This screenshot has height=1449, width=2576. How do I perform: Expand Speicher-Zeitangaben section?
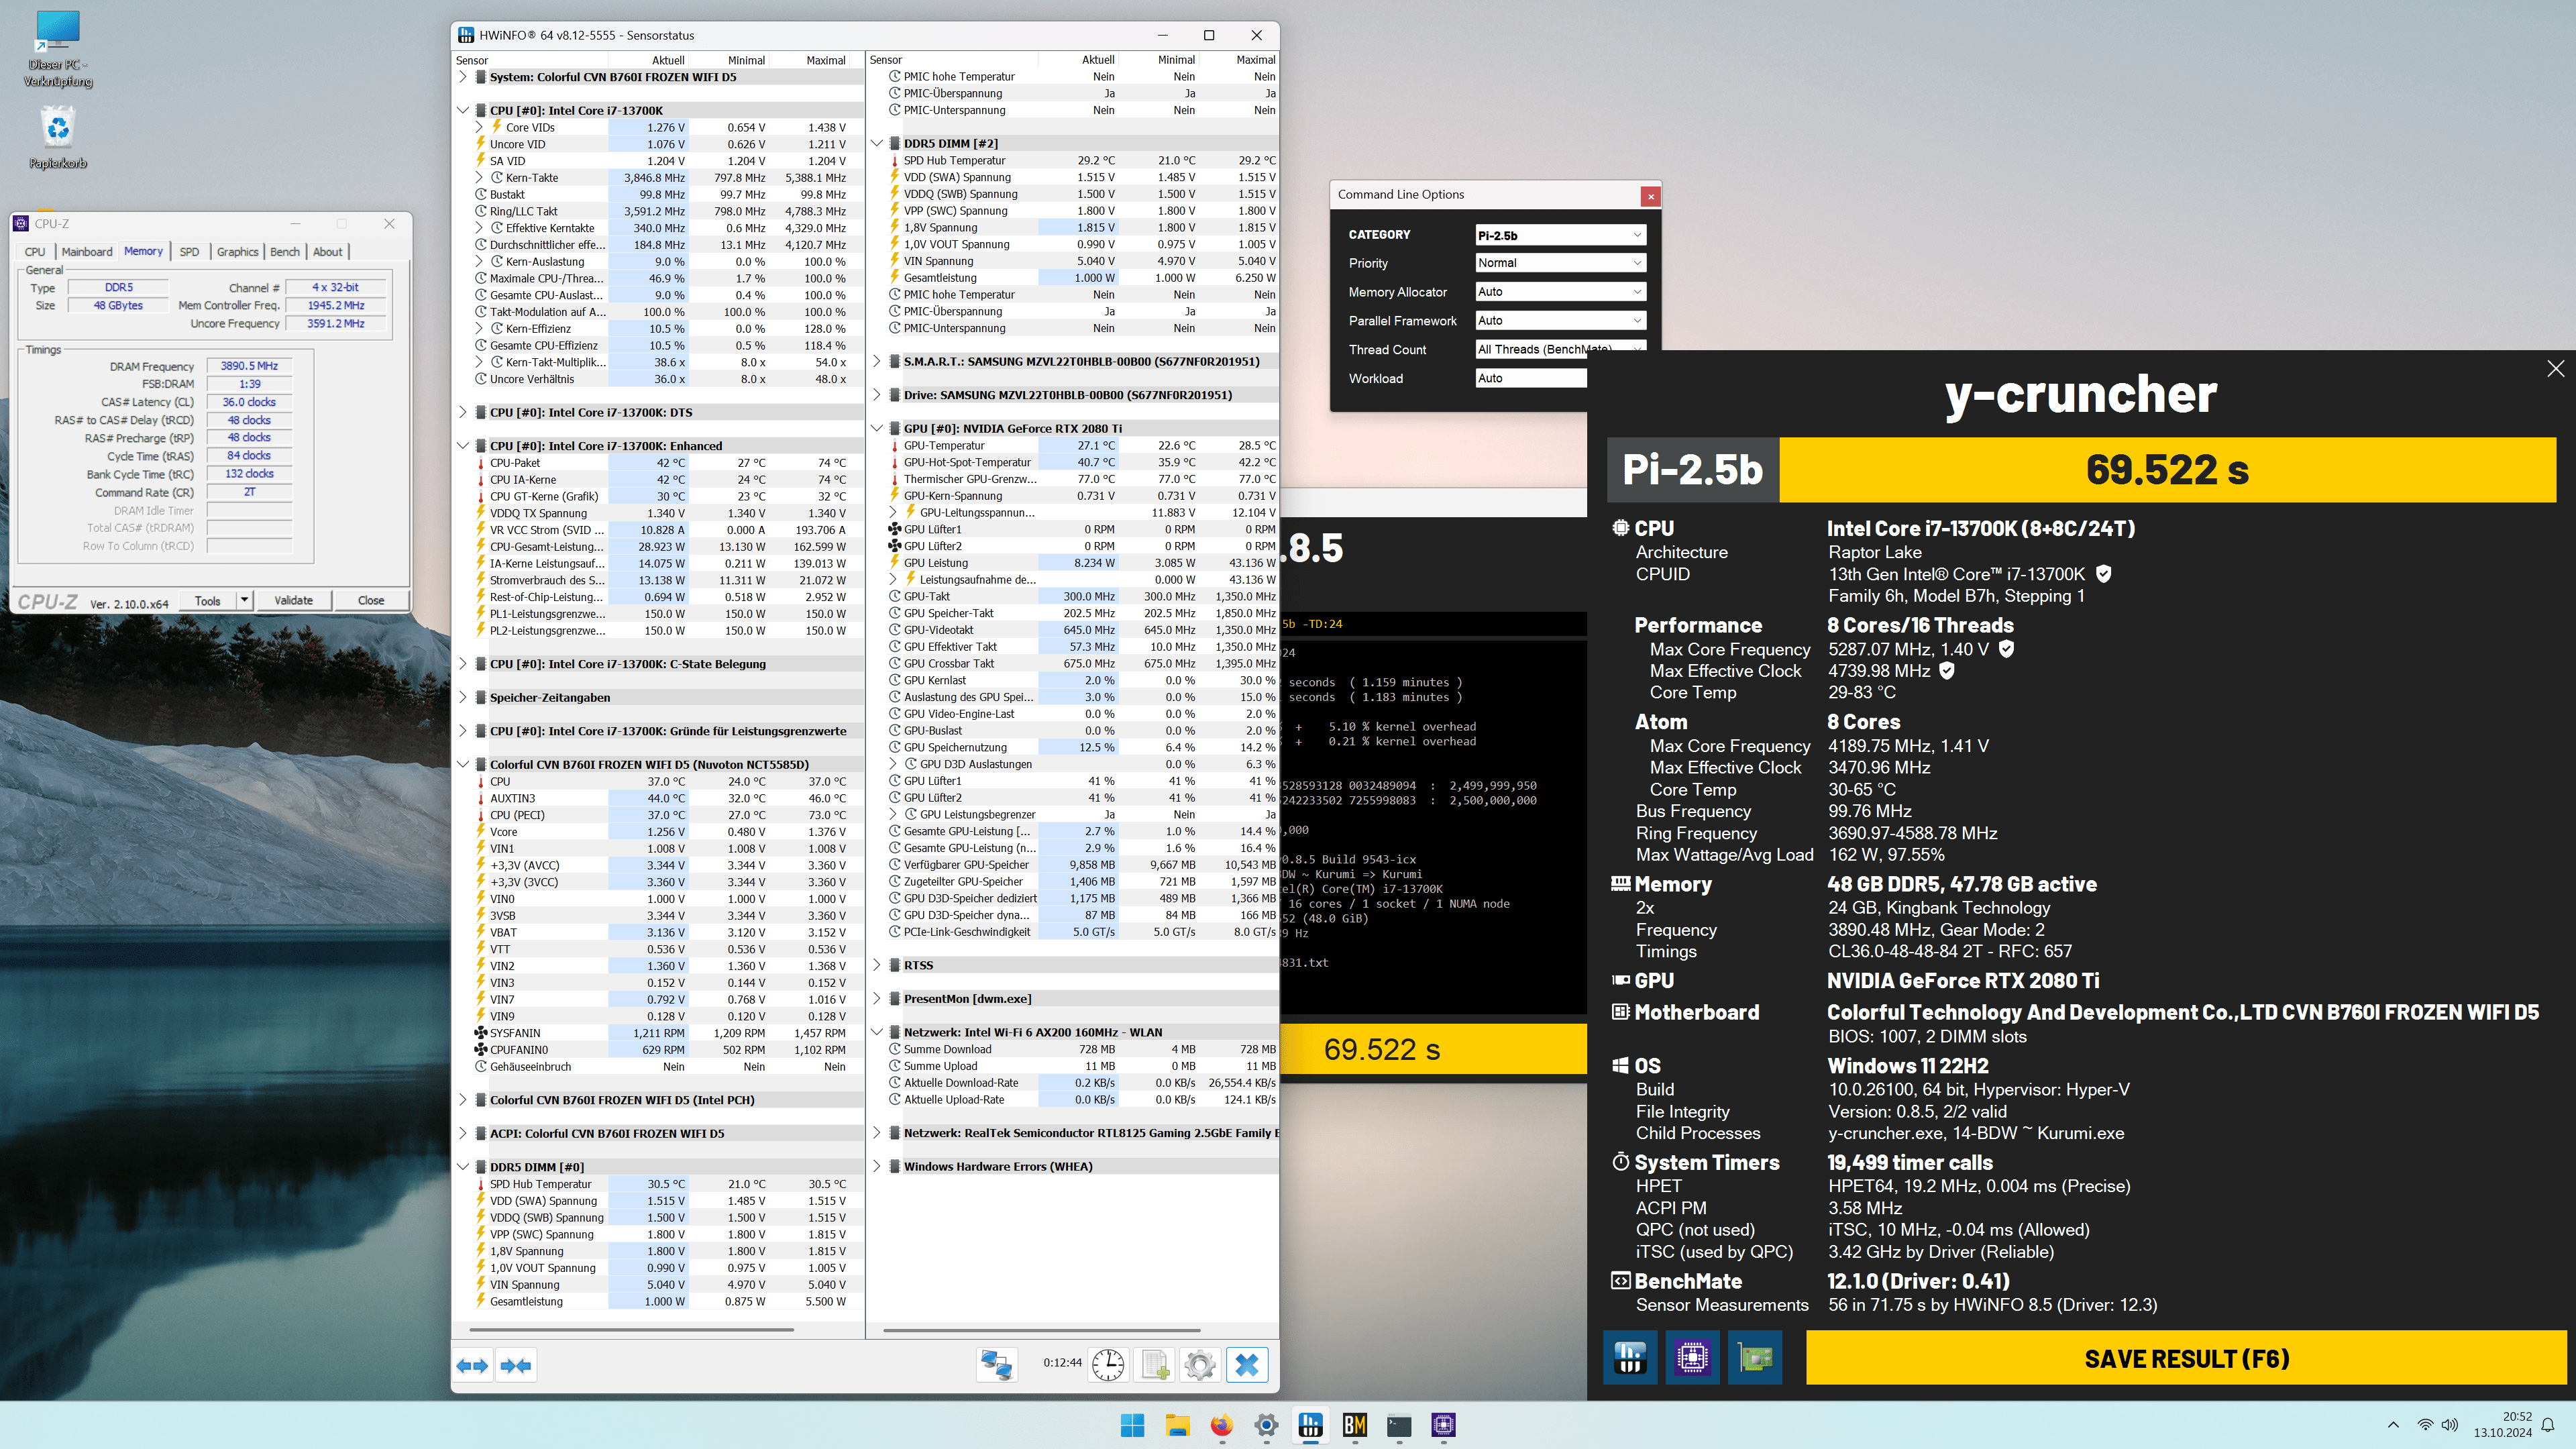462,697
